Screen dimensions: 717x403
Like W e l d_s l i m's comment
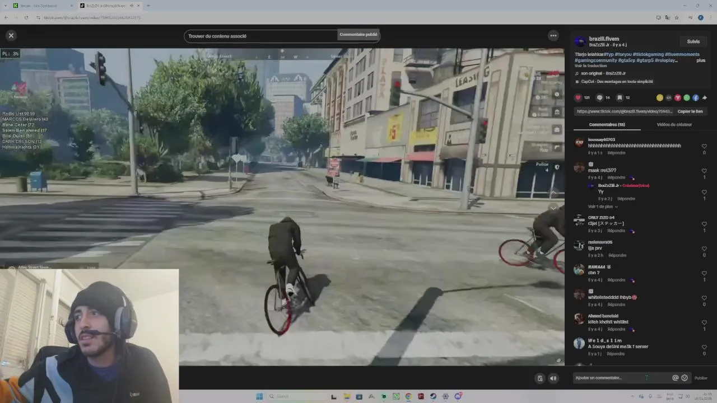pos(704,347)
